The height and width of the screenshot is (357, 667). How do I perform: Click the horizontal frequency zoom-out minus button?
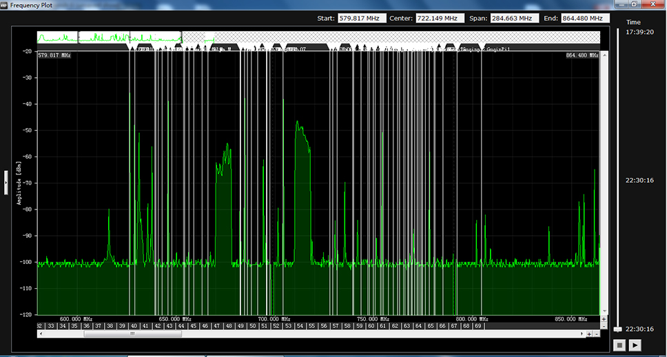click(x=597, y=334)
